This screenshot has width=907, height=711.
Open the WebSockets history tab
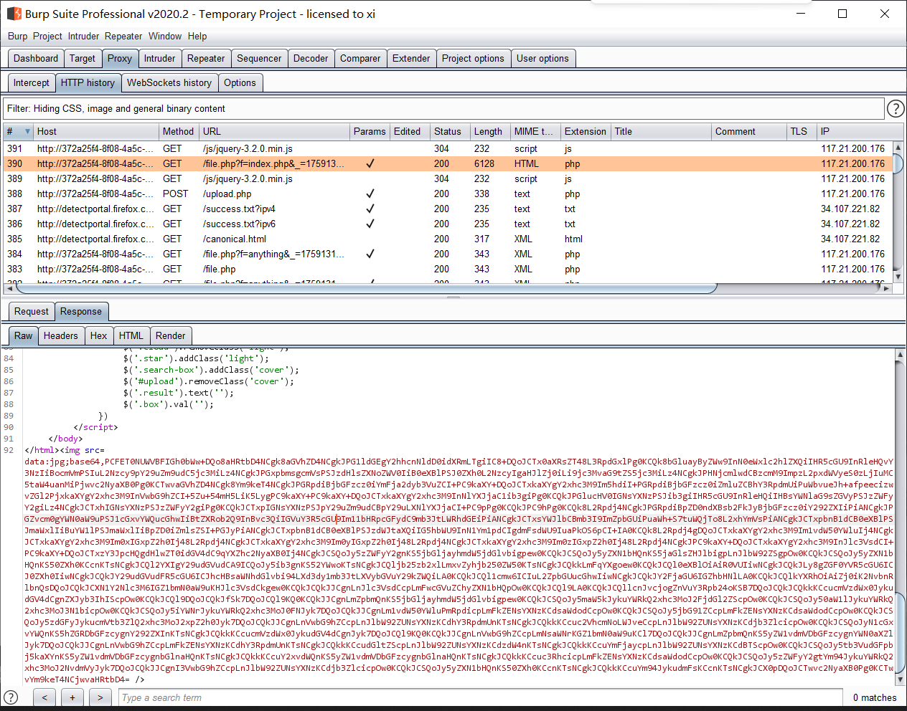coord(169,82)
